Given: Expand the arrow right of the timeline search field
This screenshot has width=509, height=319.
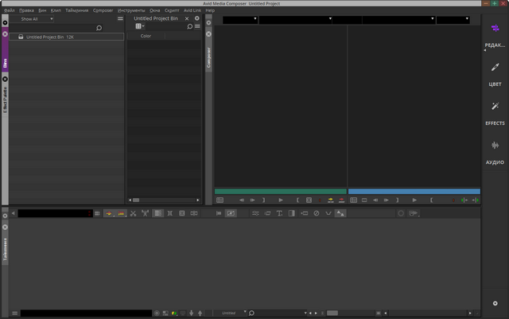Looking at the screenshot, I should click(x=305, y=313).
